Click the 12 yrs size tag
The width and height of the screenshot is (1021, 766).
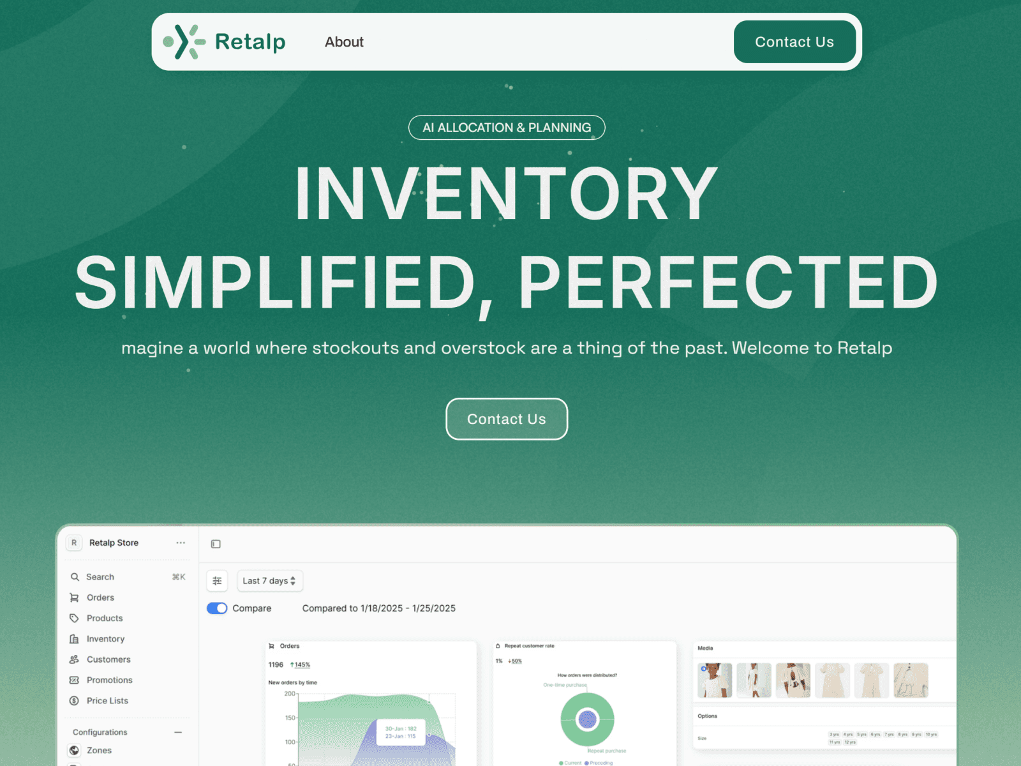[x=850, y=742]
